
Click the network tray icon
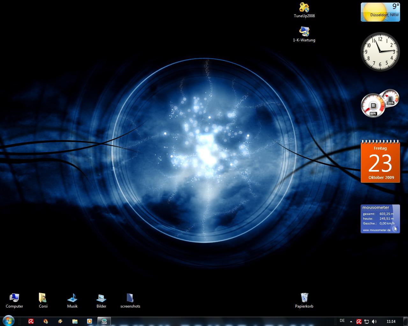(x=367, y=322)
